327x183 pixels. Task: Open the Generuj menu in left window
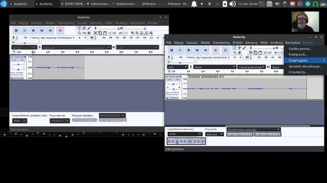coord(96,23)
